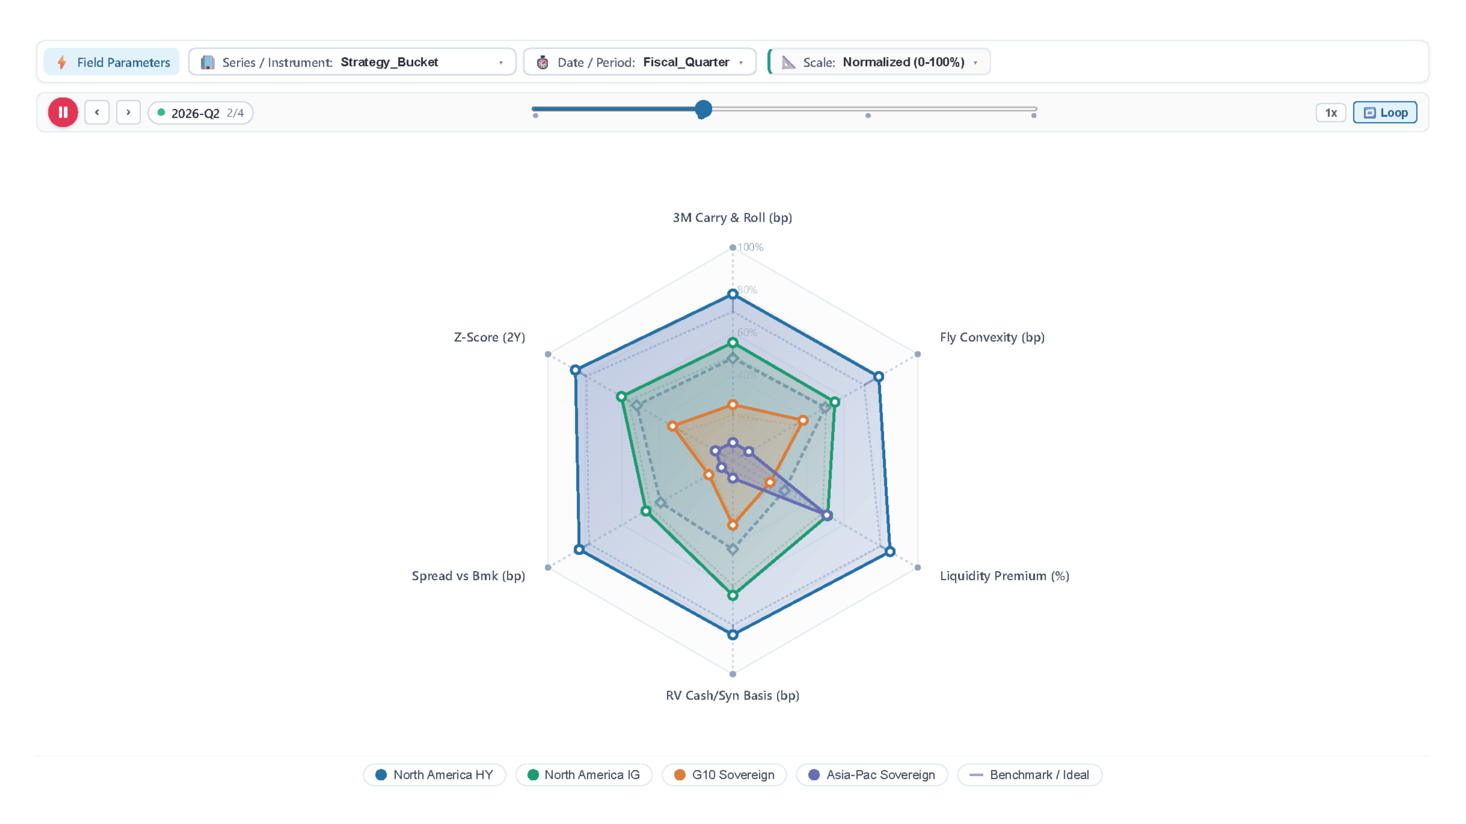1466x824 pixels.
Task: Click the lightning bolt Field Parameters icon
Action: 62,62
